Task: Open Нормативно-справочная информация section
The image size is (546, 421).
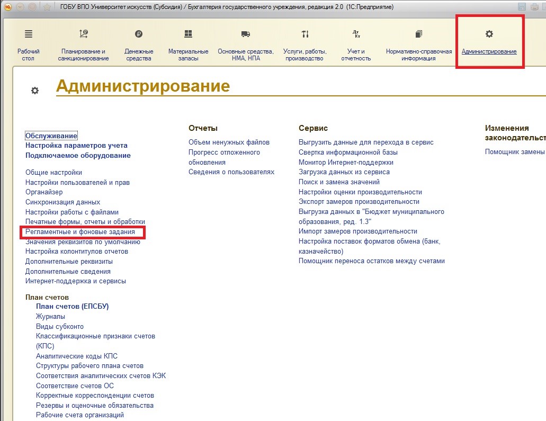Action: point(418,46)
